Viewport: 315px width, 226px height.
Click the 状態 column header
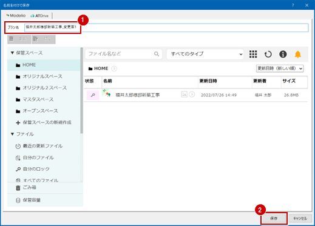(x=89, y=81)
